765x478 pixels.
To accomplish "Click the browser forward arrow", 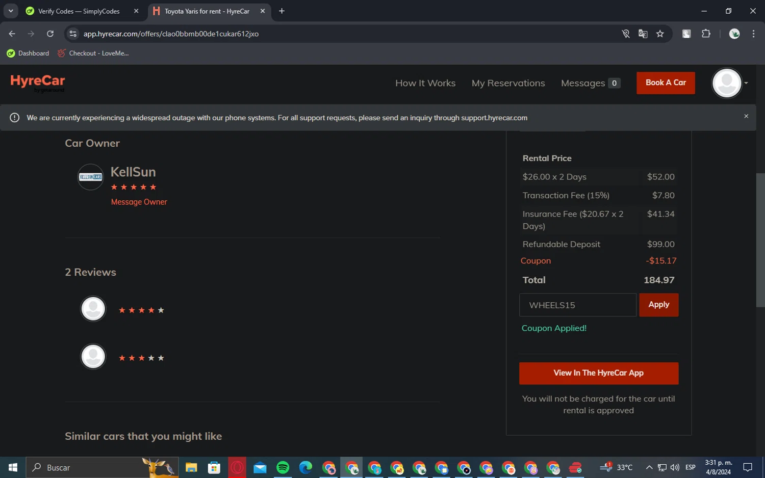I will pos(31,34).
